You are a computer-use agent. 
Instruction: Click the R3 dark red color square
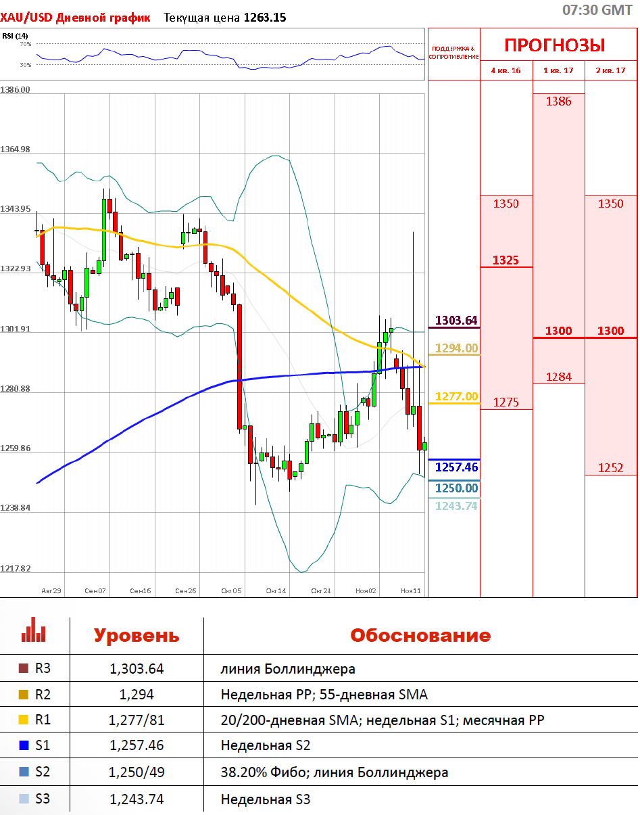pyautogui.click(x=24, y=669)
